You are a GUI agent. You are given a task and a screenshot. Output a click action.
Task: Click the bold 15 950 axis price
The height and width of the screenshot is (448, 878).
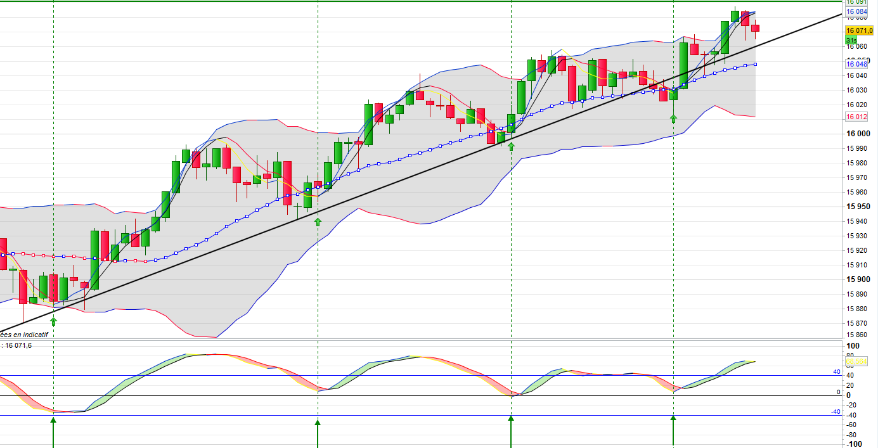(x=857, y=207)
